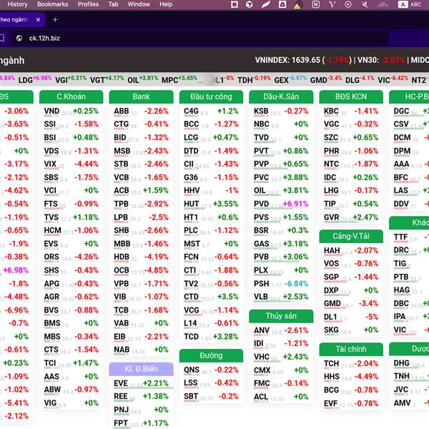Open the ANV stock symbol
429x429 pixels.
click(262, 330)
